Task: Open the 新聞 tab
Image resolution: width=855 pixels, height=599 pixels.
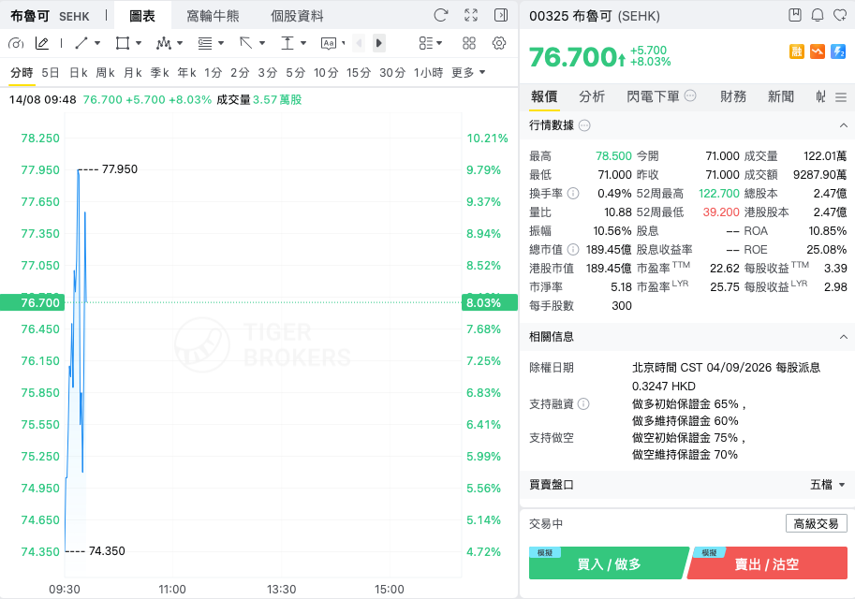Action: [781, 97]
